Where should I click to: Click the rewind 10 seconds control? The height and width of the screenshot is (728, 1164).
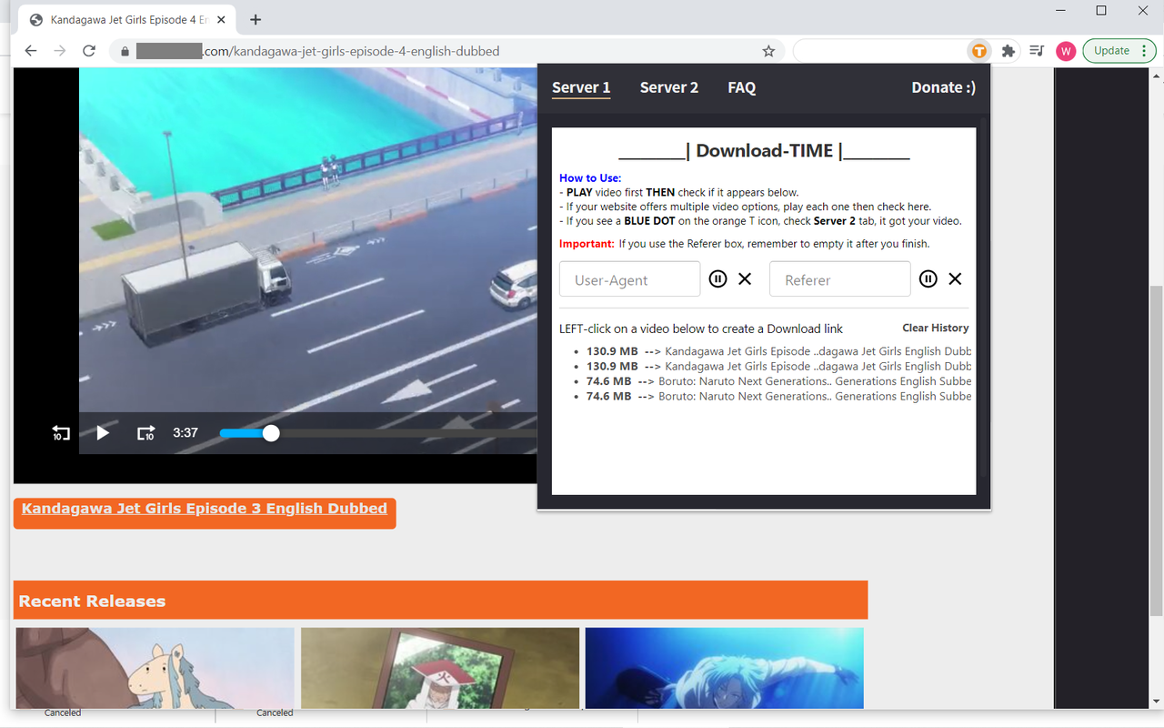(60, 433)
